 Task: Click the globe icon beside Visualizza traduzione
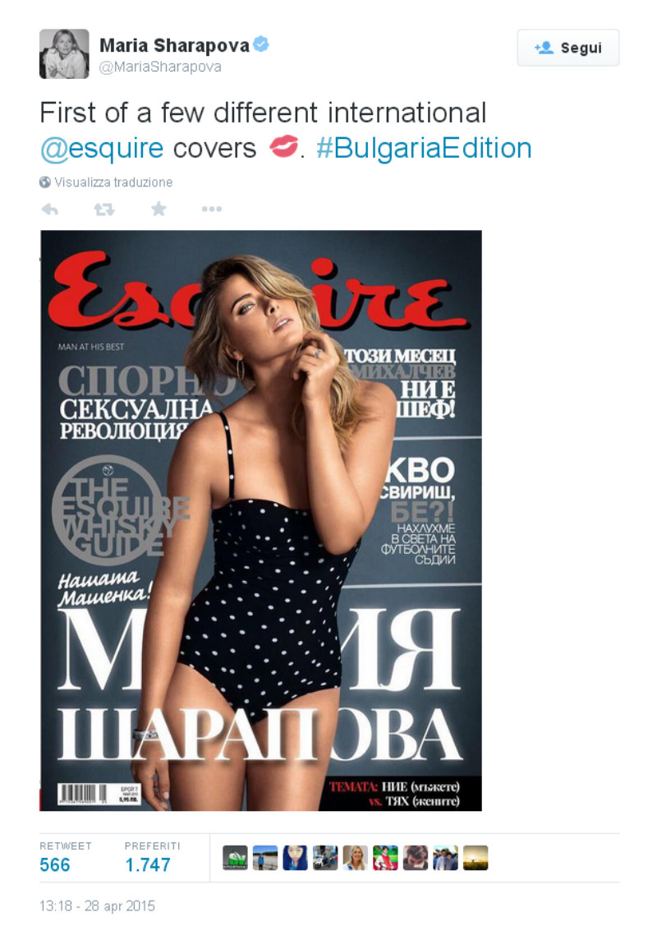coord(45,182)
